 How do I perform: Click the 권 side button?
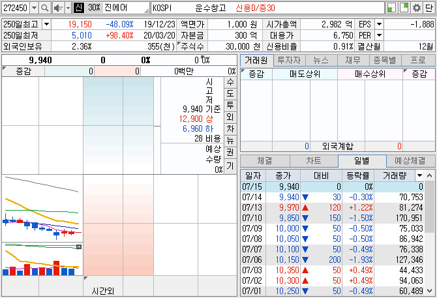point(230,153)
